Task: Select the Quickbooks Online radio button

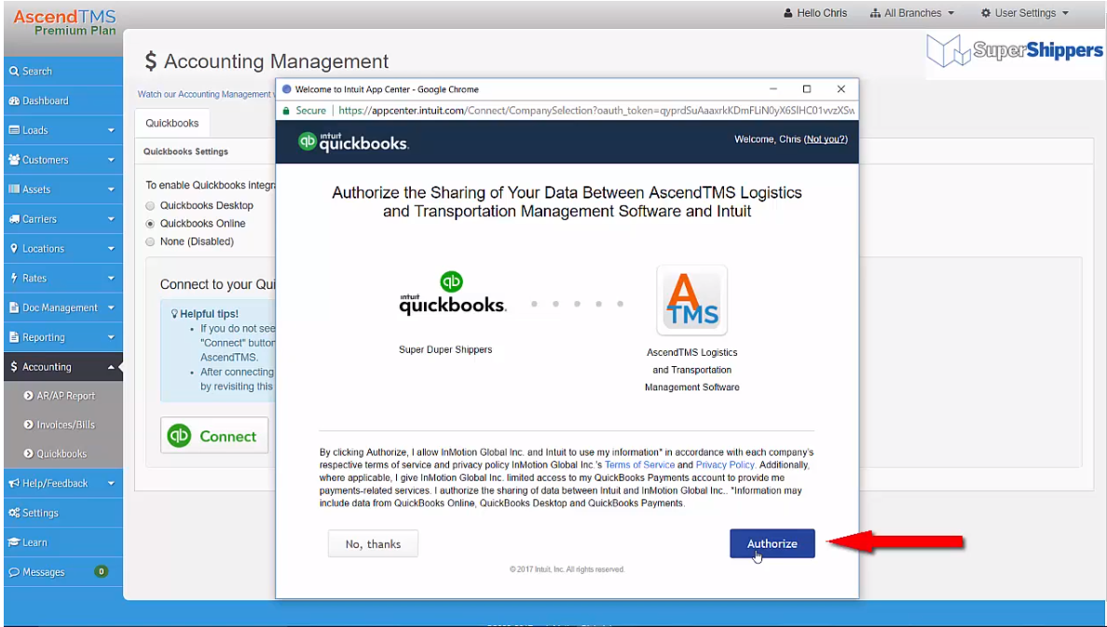Action: click(x=150, y=224)
